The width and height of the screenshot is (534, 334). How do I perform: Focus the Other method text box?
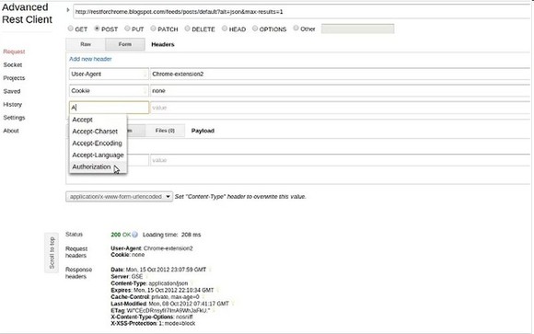pos(357,29)
